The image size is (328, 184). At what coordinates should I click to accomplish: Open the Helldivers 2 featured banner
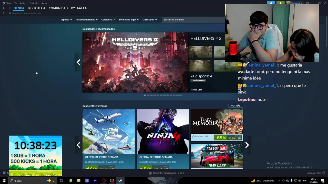(x=135, y=62)
